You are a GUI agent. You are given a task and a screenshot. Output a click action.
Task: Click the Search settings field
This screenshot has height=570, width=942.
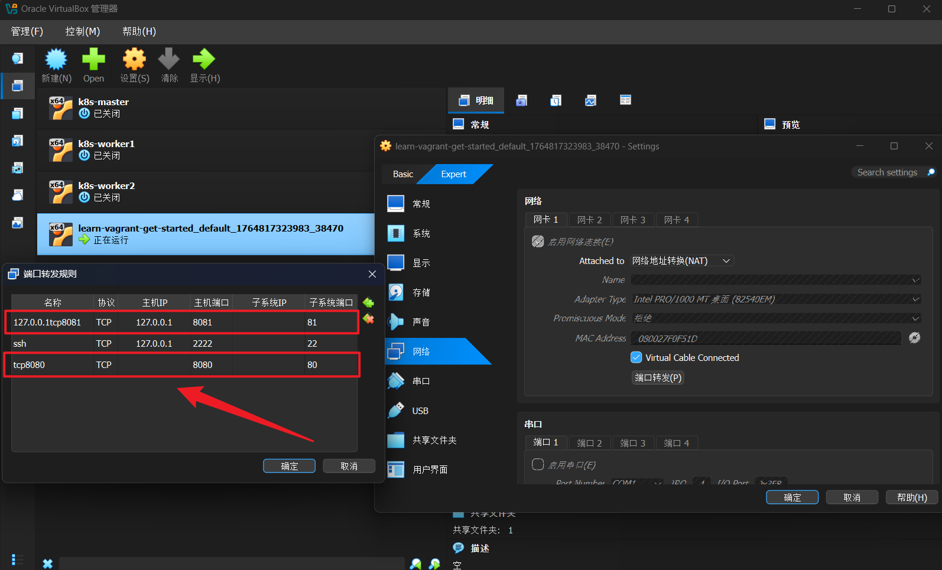point(887,172)
